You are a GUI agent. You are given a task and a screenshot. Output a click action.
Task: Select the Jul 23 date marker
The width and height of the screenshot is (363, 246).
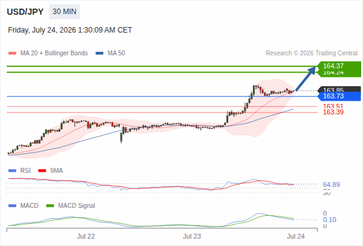click(192, 236)
